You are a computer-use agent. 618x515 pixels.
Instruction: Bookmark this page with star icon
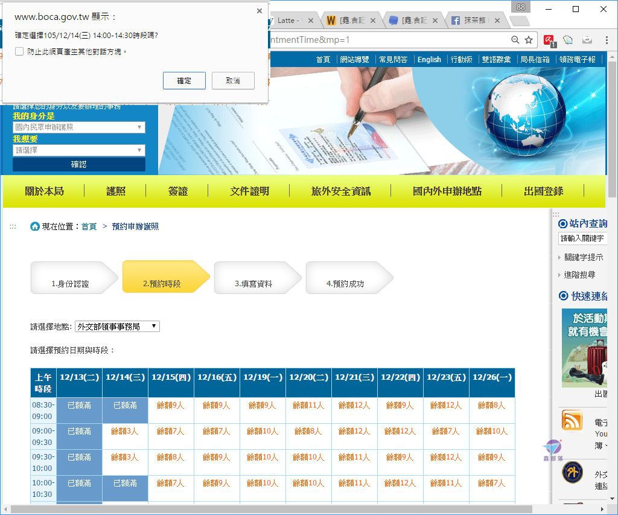pos(529,40)
